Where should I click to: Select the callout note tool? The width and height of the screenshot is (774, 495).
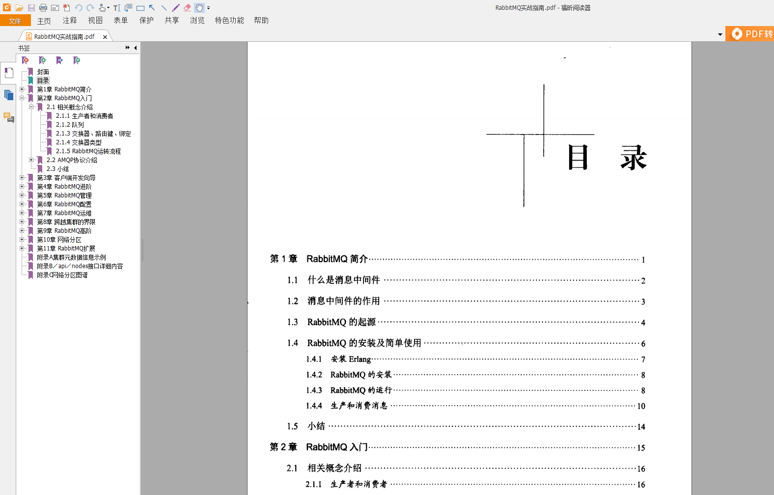[x=129, y=8]
